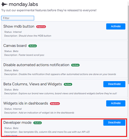Image resolution: width=129 pixels, height=139 pixels.
Task: Click the monday.labs jet logo icon
Action: [4, 4]
